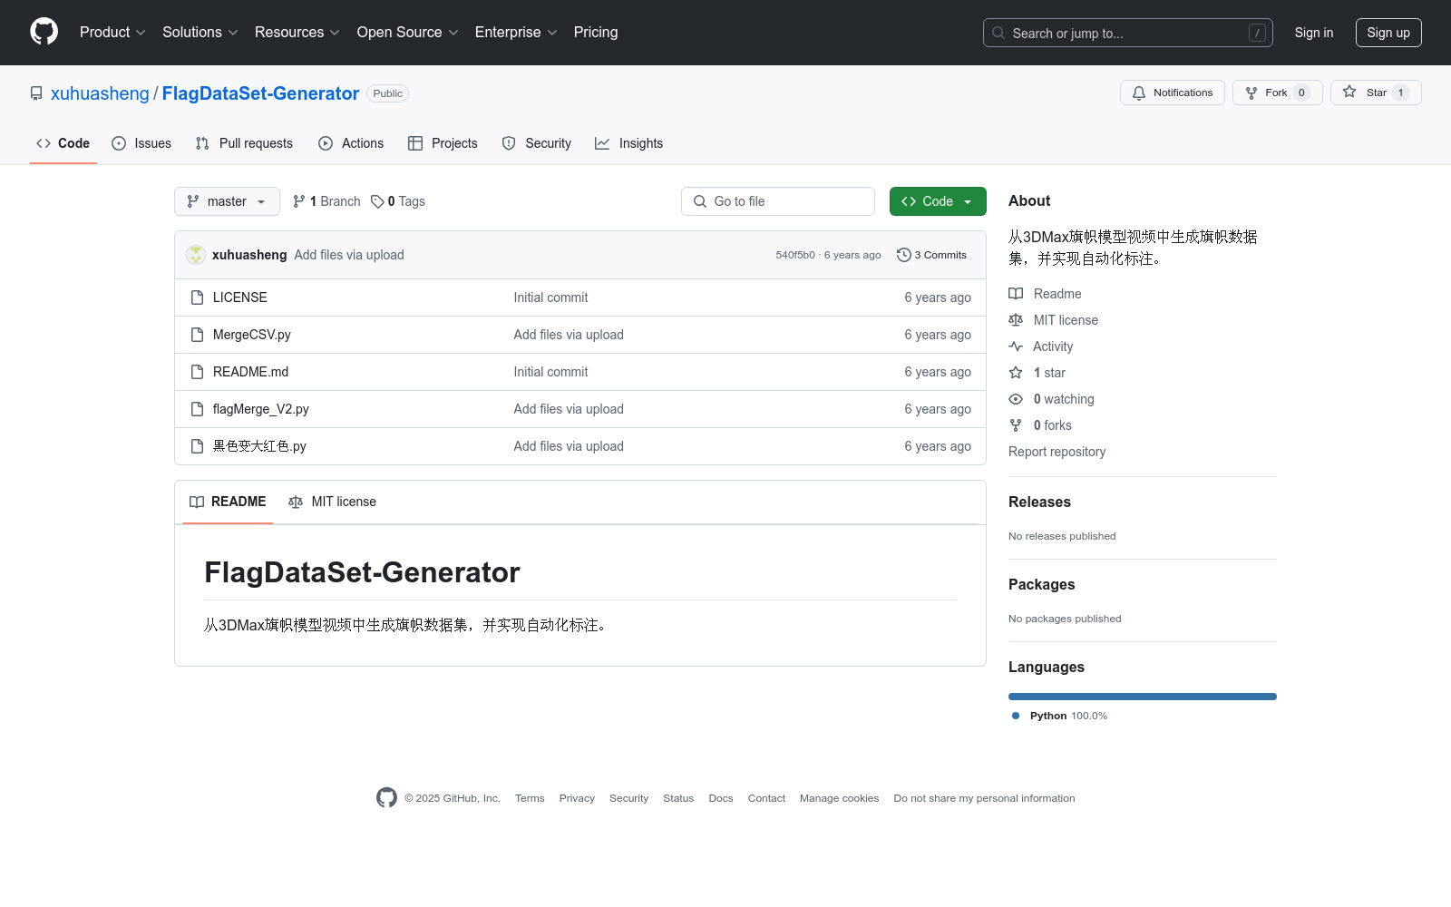
Task: Select the README tab
Action: 228,502
